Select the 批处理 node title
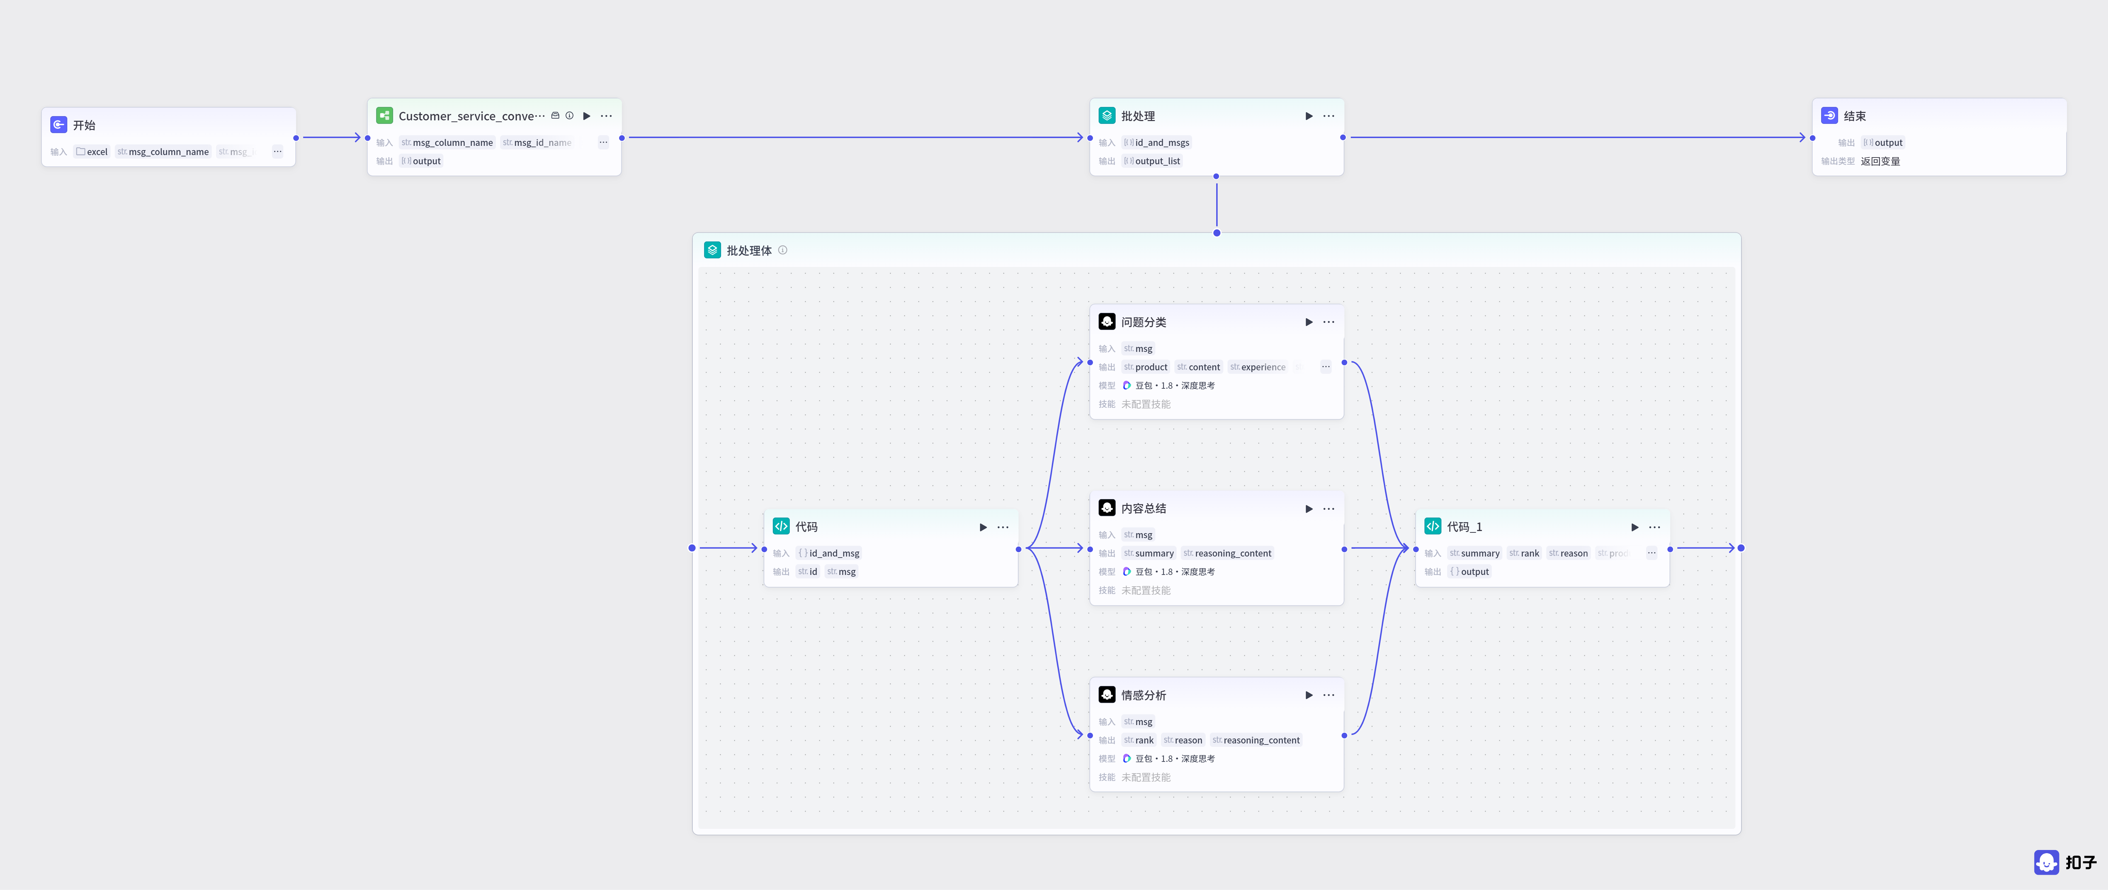2108x890 pixels. point(1138,116)
